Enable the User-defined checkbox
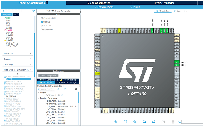The width and height of the screenshot is (203, 126). coord(42,29)
